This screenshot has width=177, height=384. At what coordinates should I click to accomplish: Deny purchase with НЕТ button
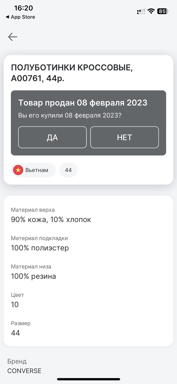(x=124, y=137)
